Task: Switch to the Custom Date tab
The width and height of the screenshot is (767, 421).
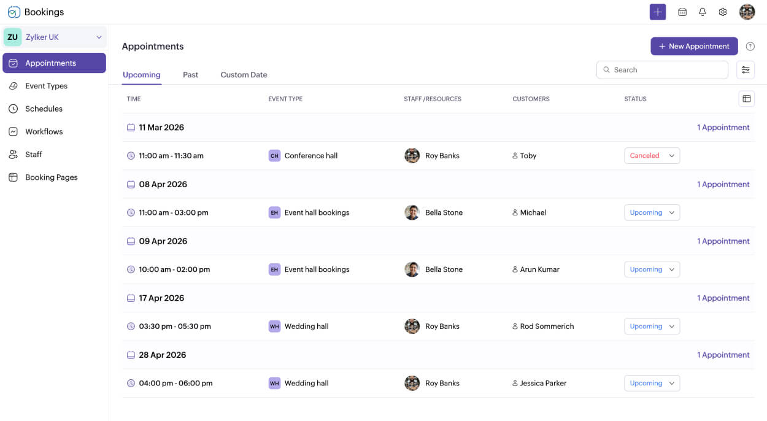Action: point(244,74)
